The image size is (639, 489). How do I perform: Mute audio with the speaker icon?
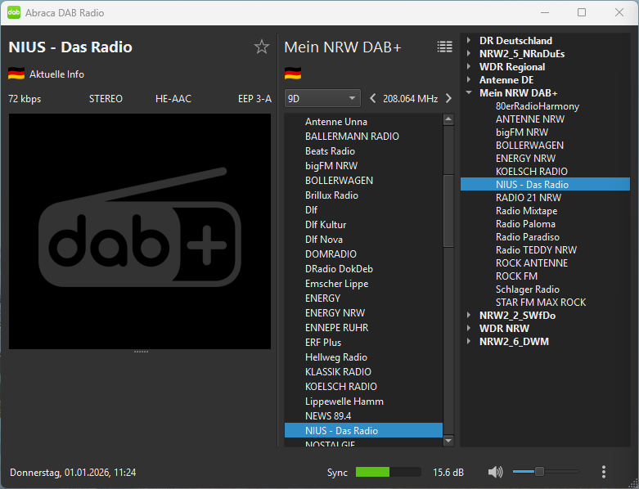[495, 472]
